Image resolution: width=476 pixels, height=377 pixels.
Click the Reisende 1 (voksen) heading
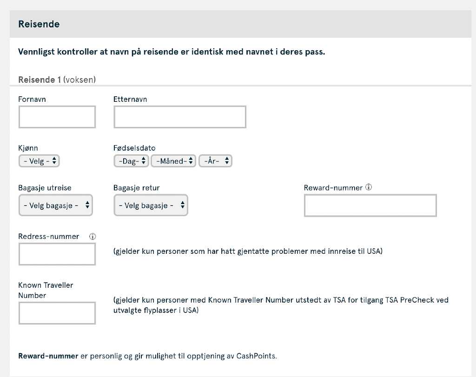[x=57, y=79]
